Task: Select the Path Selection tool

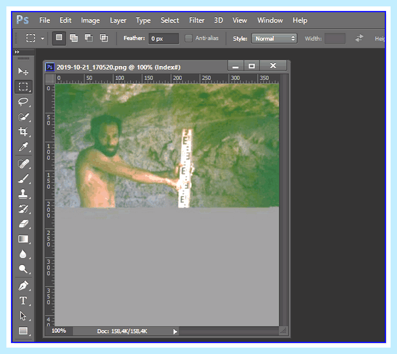Action: [23, 316]
